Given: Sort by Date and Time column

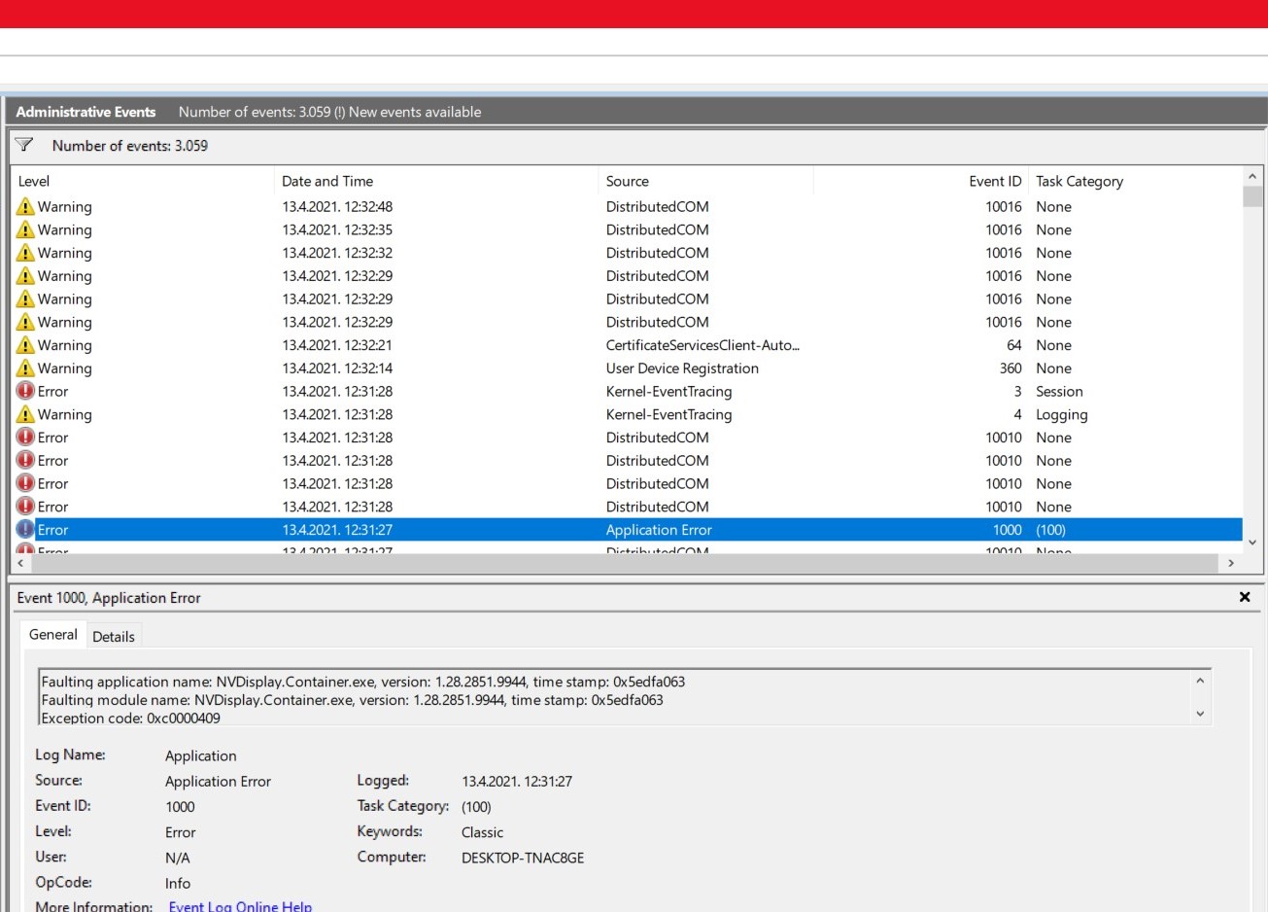Looking at the screenshot, I should click(327, 181).
